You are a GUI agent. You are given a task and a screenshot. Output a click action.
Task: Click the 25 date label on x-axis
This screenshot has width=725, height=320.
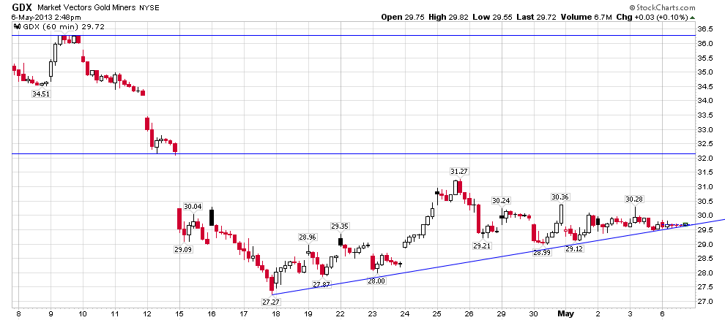pos(437,314)
